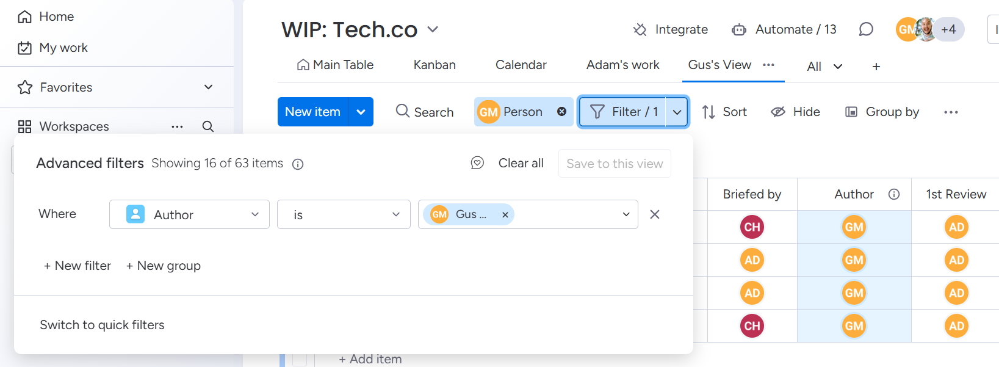Tick the checkbox beside Add item
The height and width of the screenshot is (367, 999).
pos(300,360)
